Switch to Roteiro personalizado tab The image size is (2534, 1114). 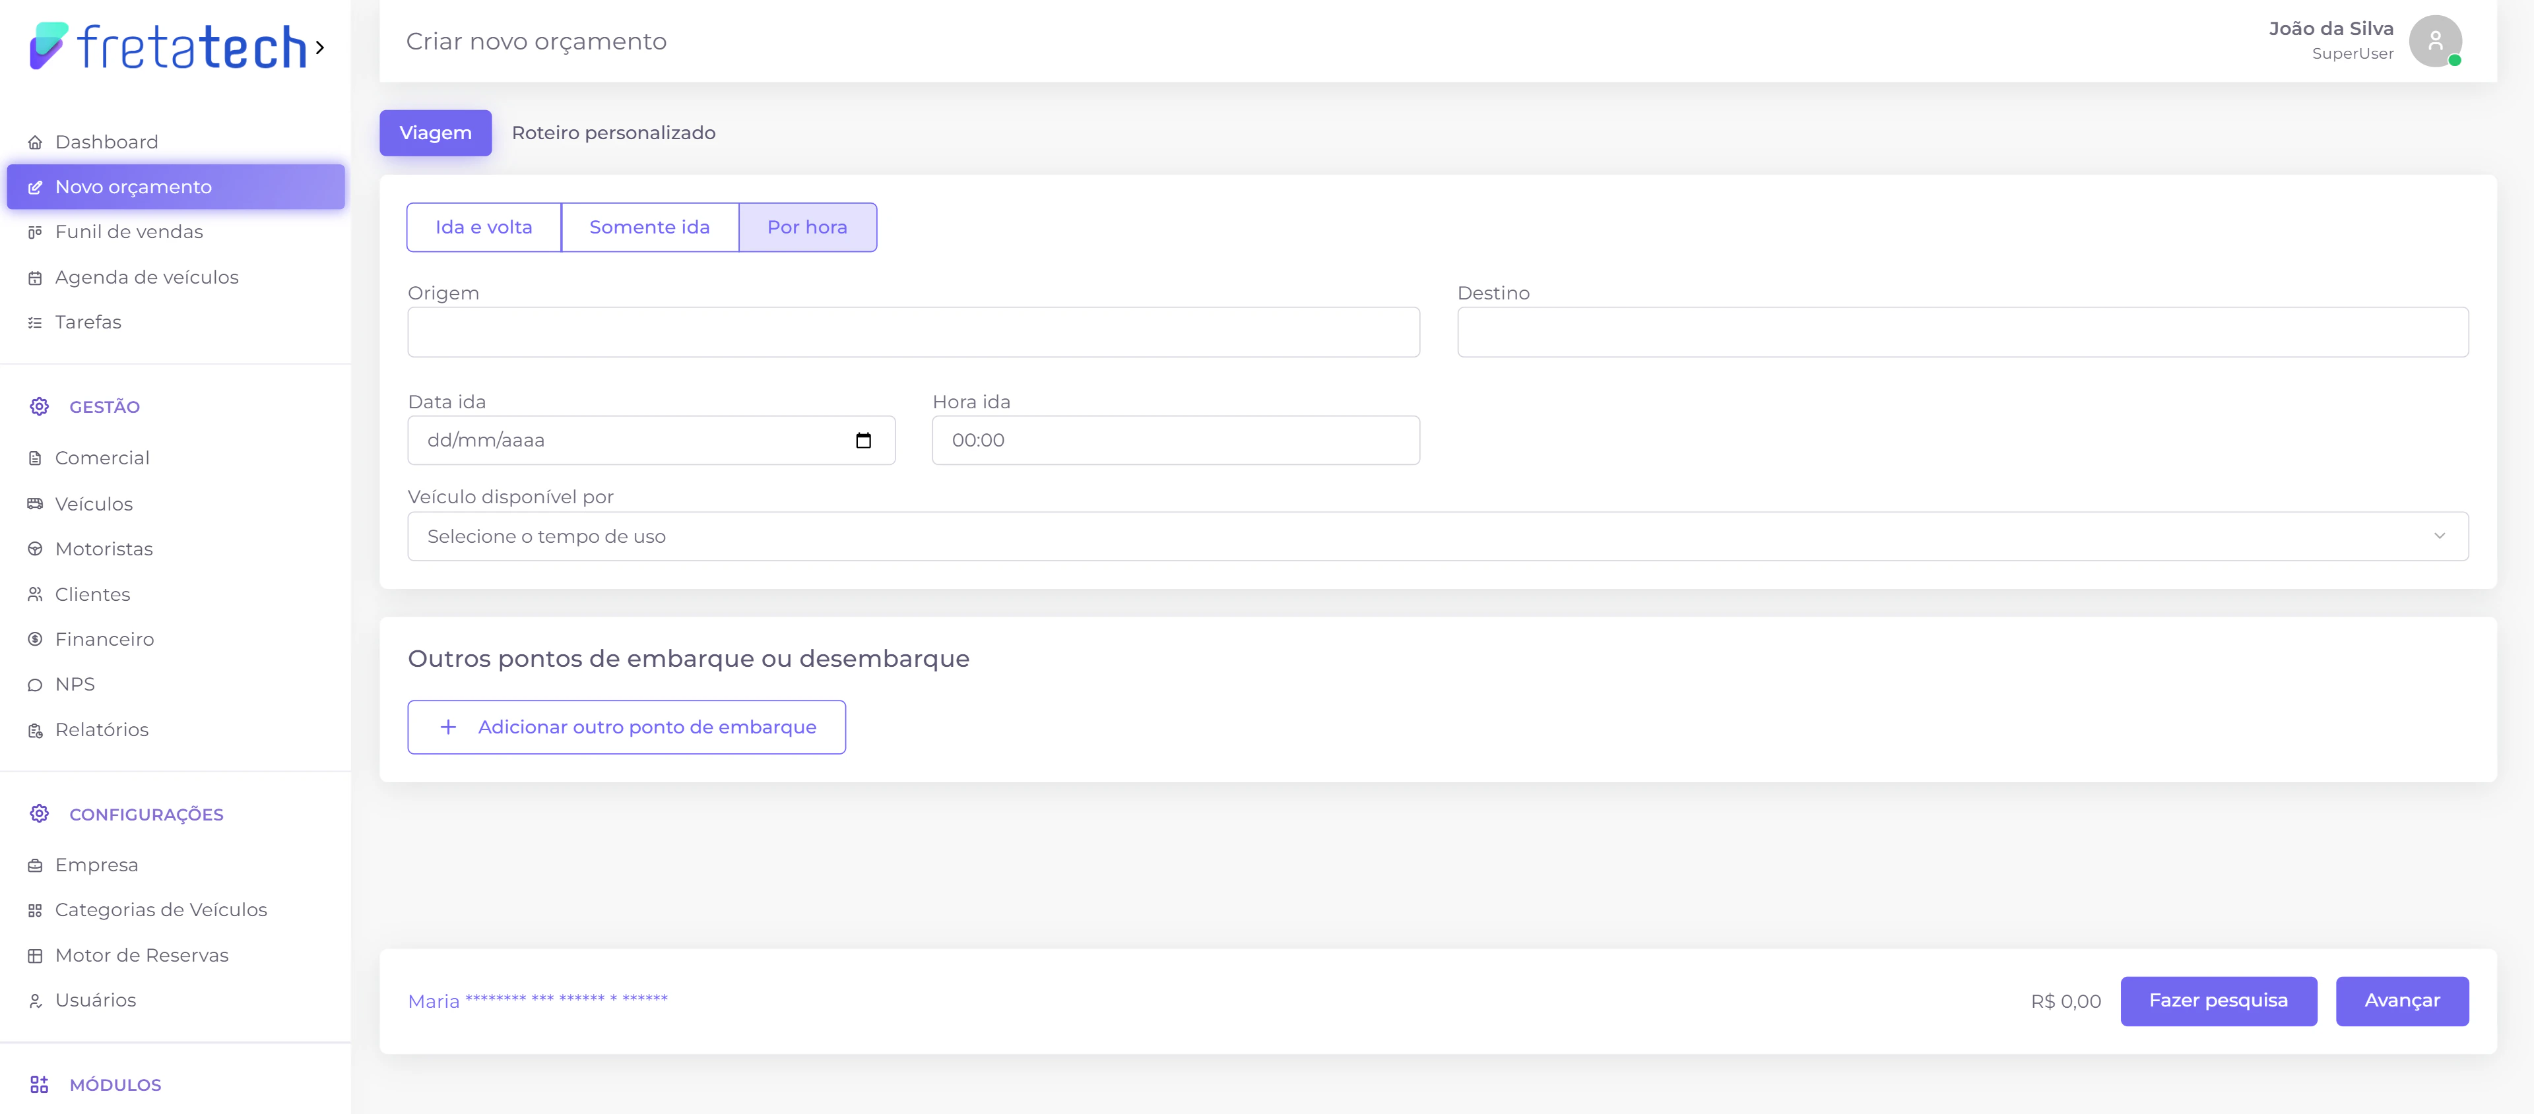(x=613, y=133)
